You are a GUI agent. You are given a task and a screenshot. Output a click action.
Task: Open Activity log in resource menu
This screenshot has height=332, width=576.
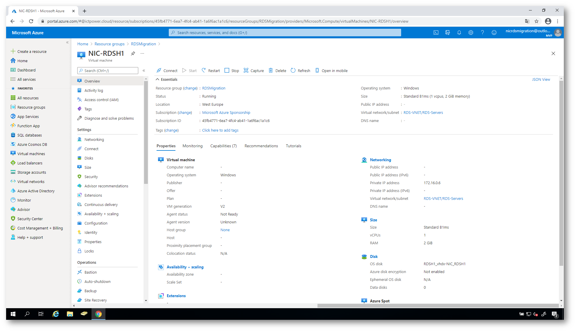(90, 90)
